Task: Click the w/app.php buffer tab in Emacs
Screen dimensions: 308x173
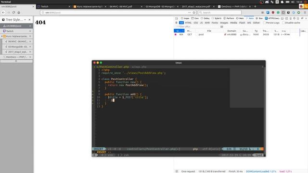Action: coord(139,67)
